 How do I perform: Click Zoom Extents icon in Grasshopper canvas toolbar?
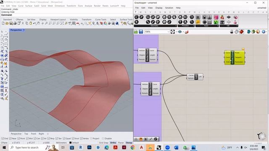click(x=173, y=32)
